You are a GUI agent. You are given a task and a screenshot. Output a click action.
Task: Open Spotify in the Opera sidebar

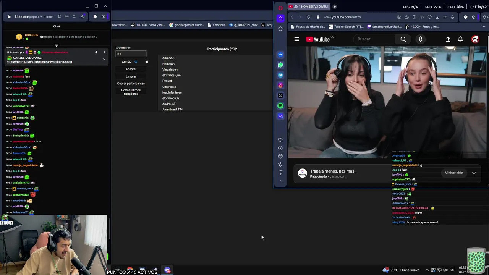280,106
